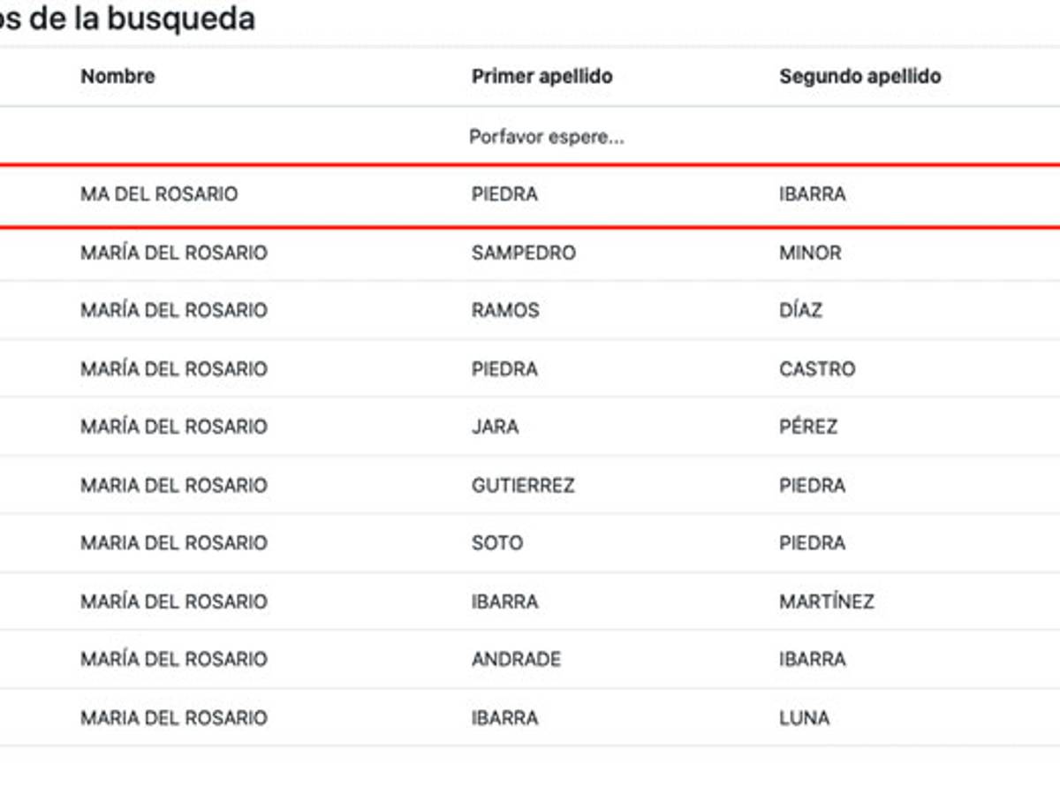Viewport: 1060px width, 795px height.
Task: Click the SOTO surname cell
Action: pos(496,543)
